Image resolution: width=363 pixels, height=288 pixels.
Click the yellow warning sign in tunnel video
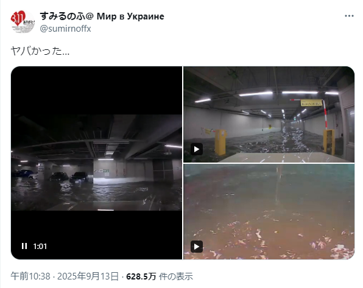311,103
